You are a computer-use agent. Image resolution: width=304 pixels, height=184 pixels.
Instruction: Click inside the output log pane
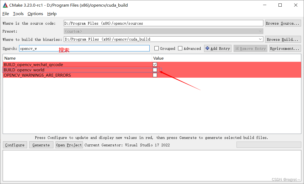(x=152, y=166)
